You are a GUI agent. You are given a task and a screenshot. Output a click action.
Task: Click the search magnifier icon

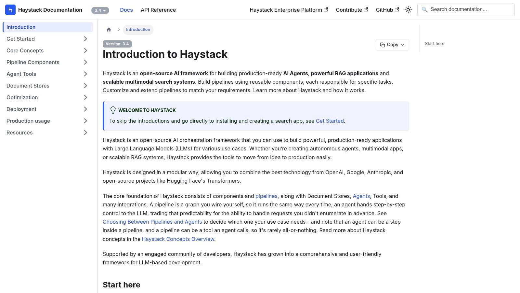pyautogui.click(x=424, y=10)
